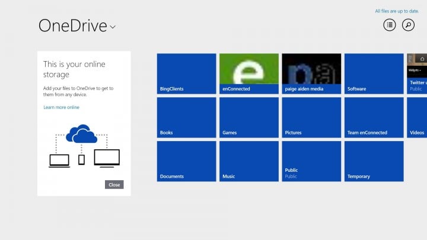Click the cloud and devices illustration
This screenshot has width=427, height=240.
coord(84,146)
